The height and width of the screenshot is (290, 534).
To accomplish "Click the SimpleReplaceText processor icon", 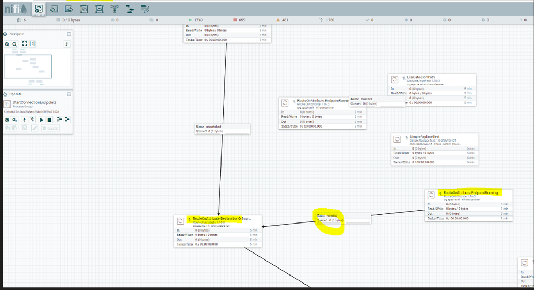I will [x=397, y=139].
